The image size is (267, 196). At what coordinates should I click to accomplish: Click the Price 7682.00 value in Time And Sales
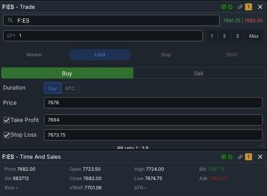tap(26, 169)
